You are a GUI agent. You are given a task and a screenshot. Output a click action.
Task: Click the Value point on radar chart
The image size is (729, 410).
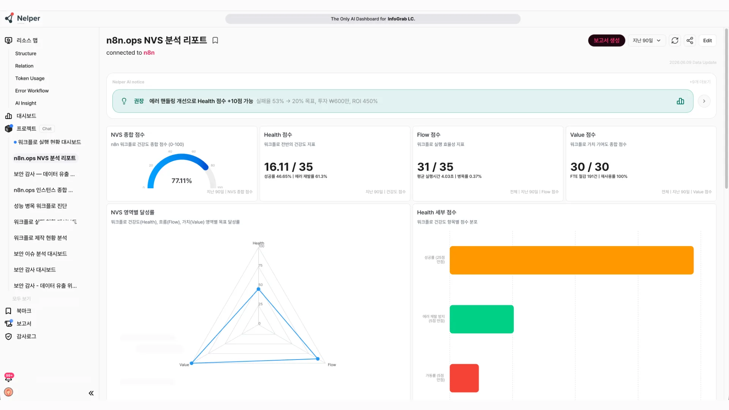click(x=192, y=363)
